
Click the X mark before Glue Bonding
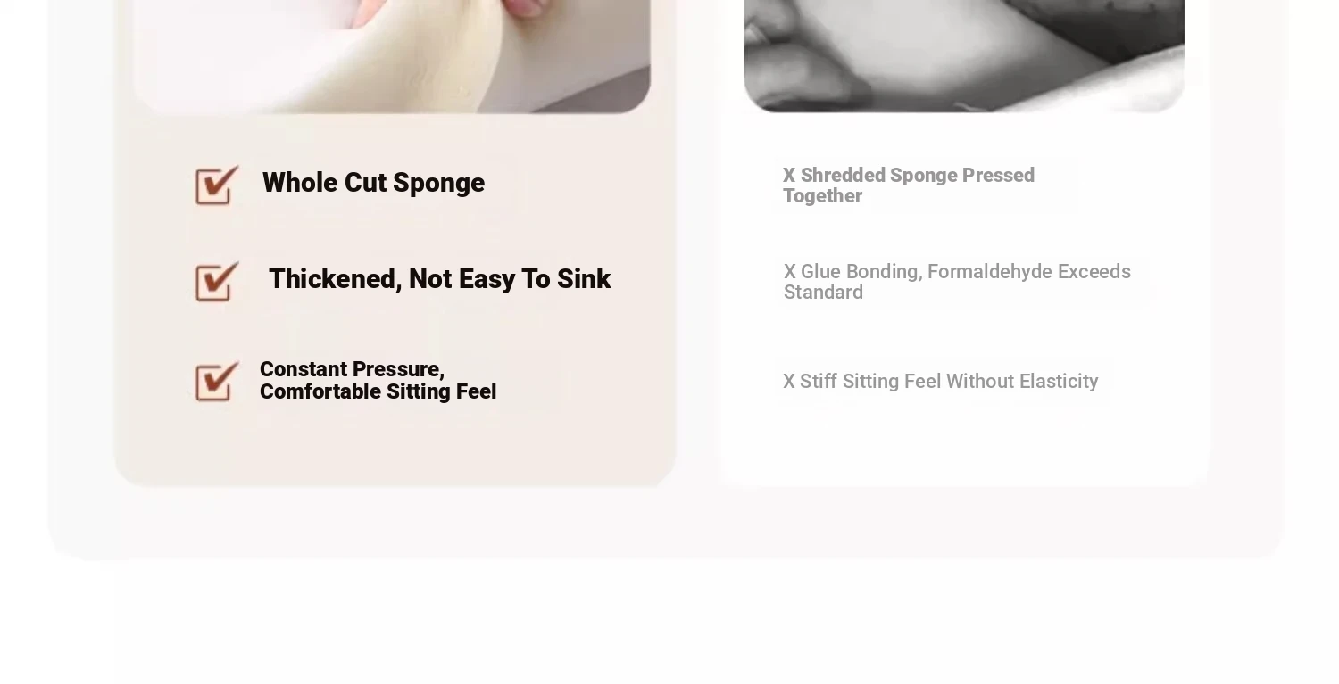click(790, 272)
